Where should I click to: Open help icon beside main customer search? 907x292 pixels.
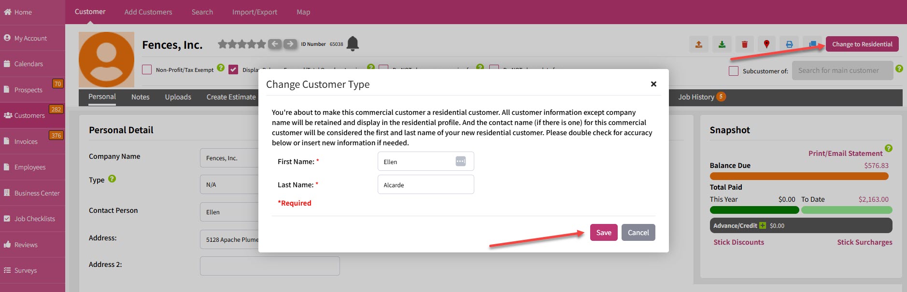coord(899,69)
